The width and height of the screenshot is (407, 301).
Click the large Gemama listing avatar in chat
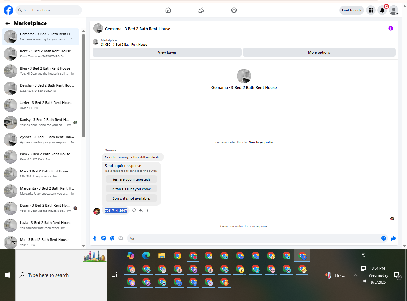244,76
